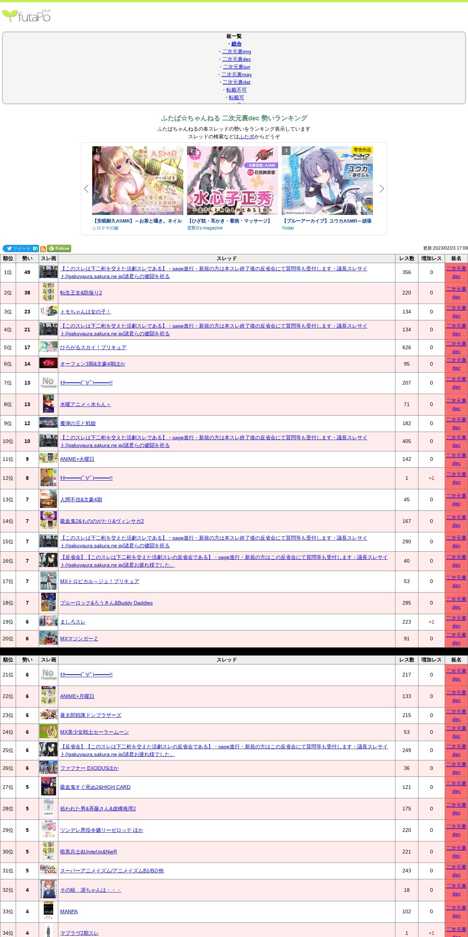Open thread ANIME+火曜日

(77, 459)
